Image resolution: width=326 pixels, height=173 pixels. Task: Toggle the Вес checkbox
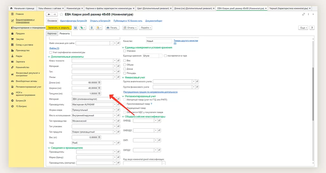(x=124, y=60)
